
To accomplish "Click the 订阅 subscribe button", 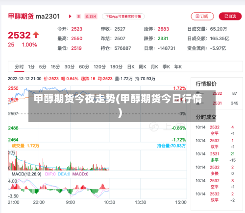I will click(x=202, y=16).
